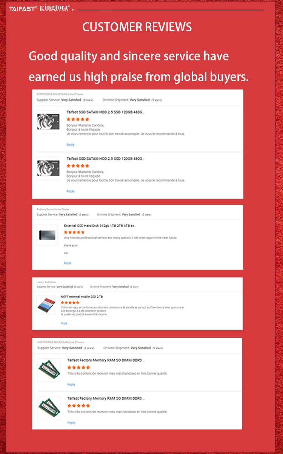Open the External SSD Hard Disk 512gb title
Screen dimensions: 283x454
(100, 226)
